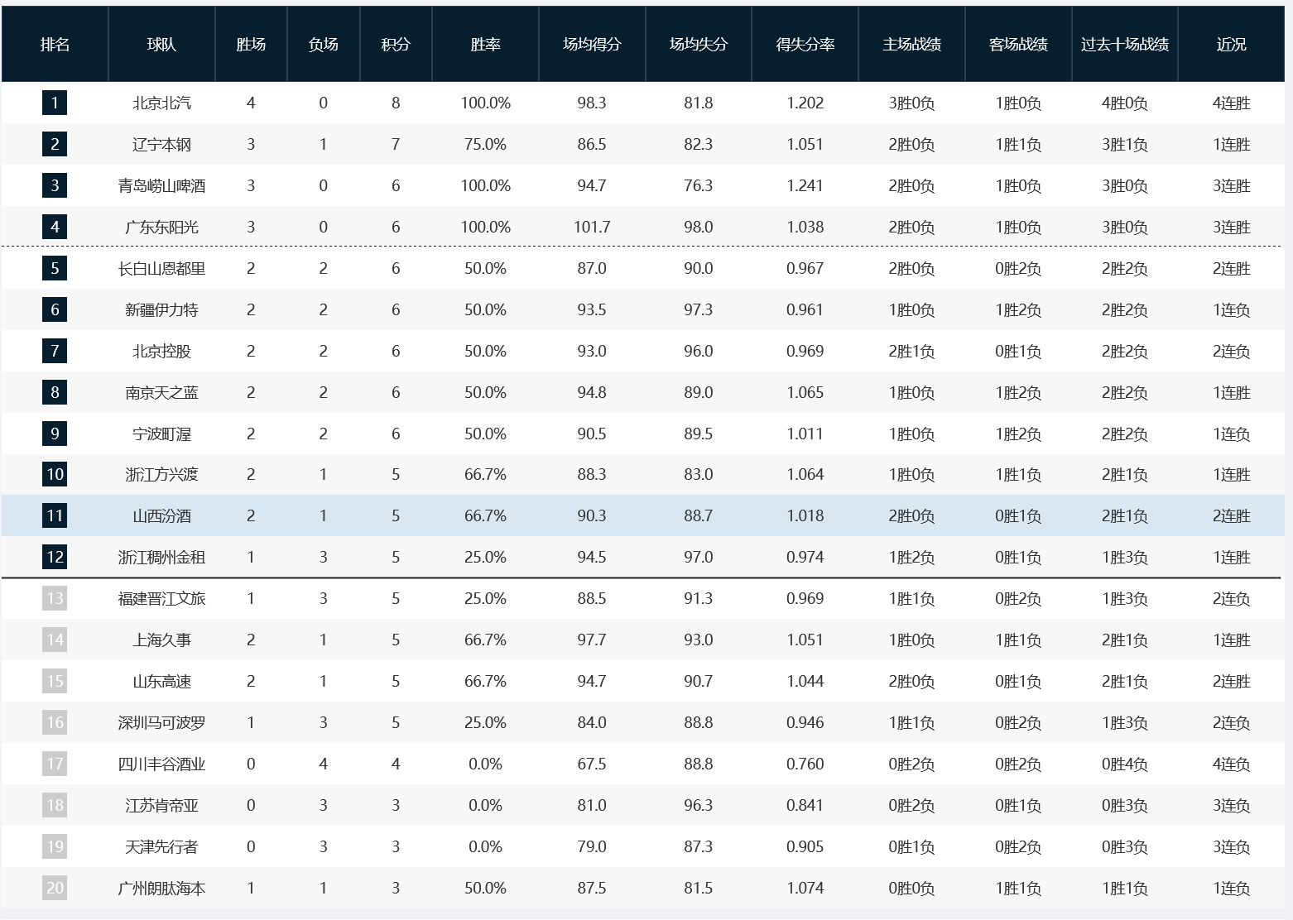
Task: Open the 上海久事 team link
Action: [x=161, y=640]
